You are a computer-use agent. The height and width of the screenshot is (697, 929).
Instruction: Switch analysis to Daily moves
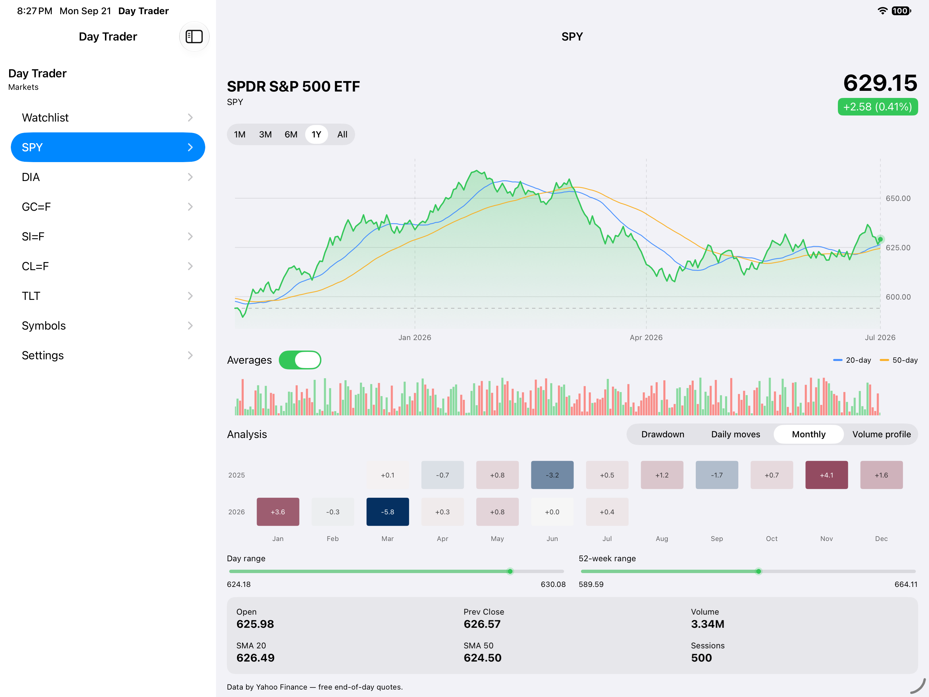pos(735,434)
